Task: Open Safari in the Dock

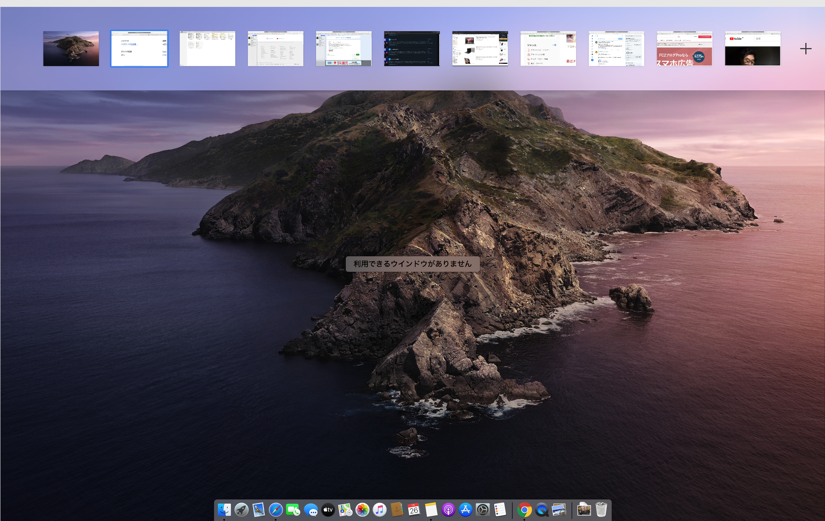Action: tap(276, 510)
